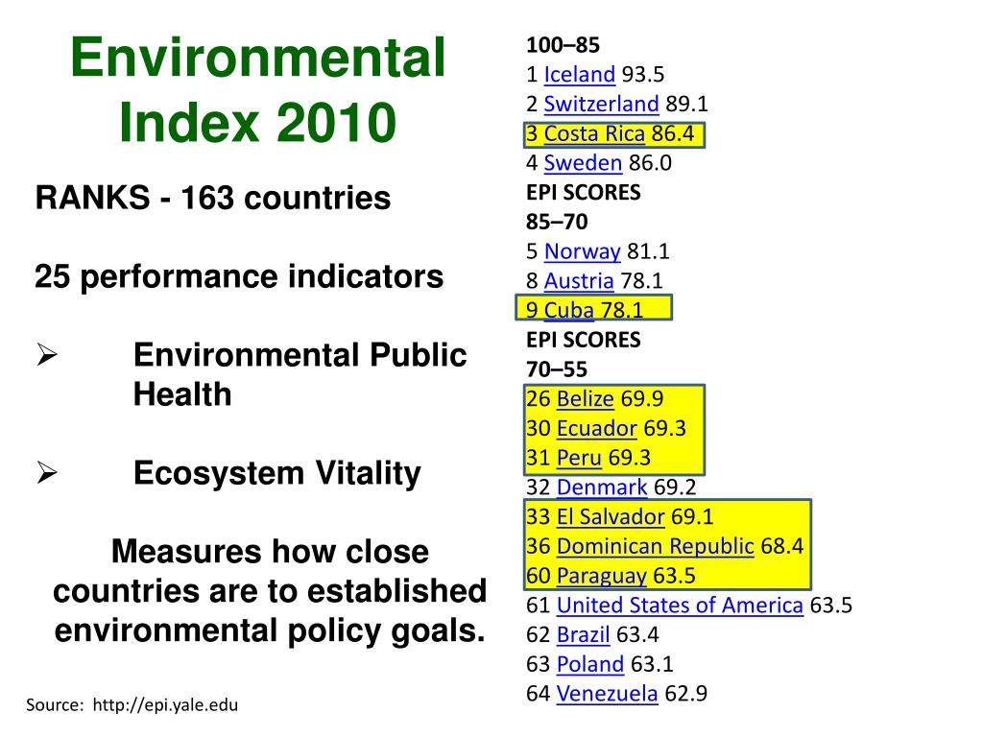
Task: Open the Iceland link
Action: point(579,75)
